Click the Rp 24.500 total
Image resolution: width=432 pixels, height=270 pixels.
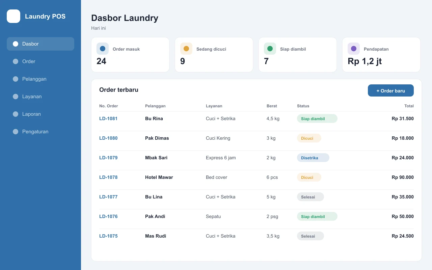click(x=403, y=236)
